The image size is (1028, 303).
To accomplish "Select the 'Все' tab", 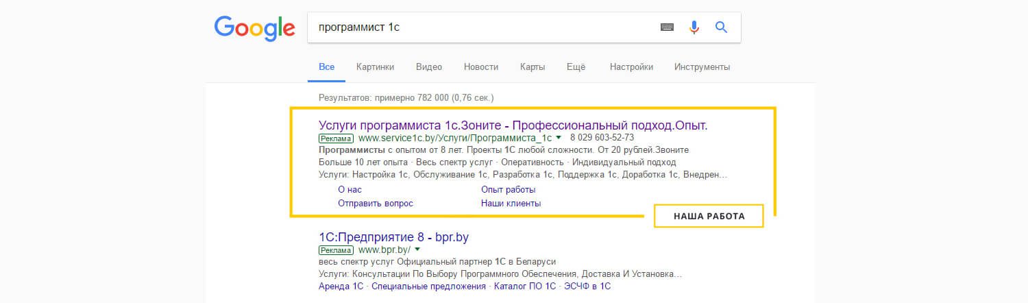I will tap(326, 67).
